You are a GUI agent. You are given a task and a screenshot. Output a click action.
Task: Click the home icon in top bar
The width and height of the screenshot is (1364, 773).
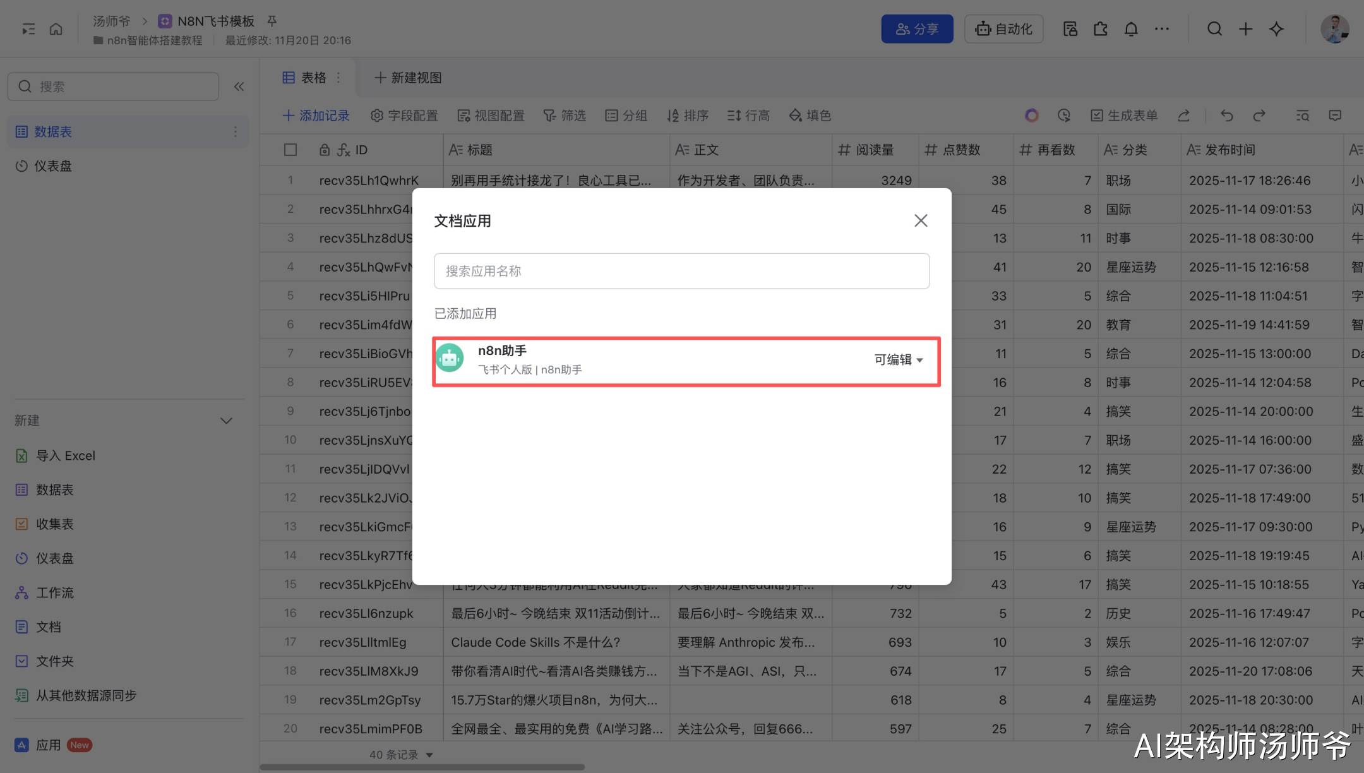[x=56, y=29]
